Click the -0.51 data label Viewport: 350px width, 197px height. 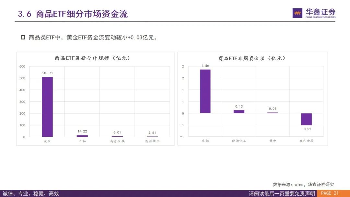306,129
